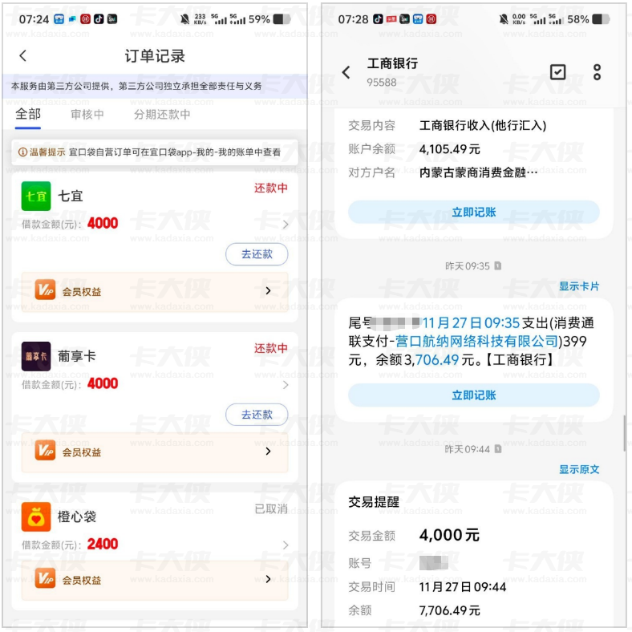Tap the 橙心袋 orange app logo
Viewport: 632px width, 632px height.
[x=36, y=517]
